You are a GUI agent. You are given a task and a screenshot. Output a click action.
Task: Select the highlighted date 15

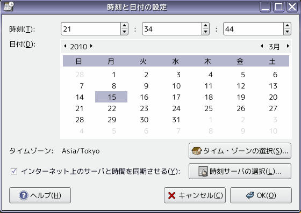[x=111, y=97]
